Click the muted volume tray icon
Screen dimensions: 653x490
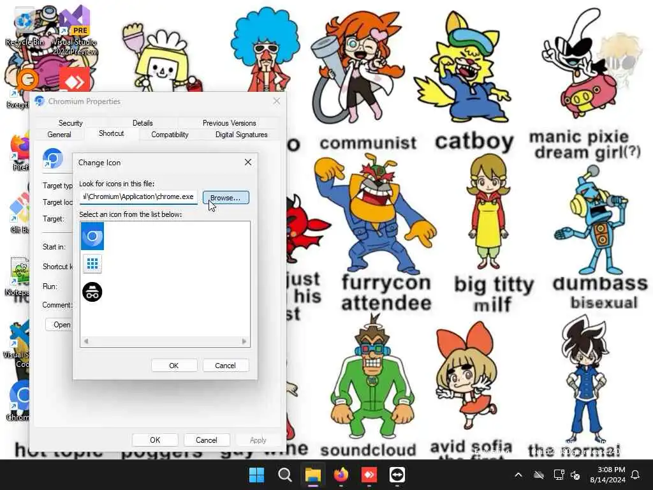(576, 475)
